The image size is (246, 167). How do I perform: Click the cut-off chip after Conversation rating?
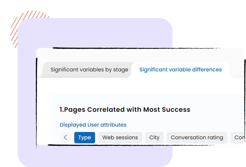(x=238, y=138)
